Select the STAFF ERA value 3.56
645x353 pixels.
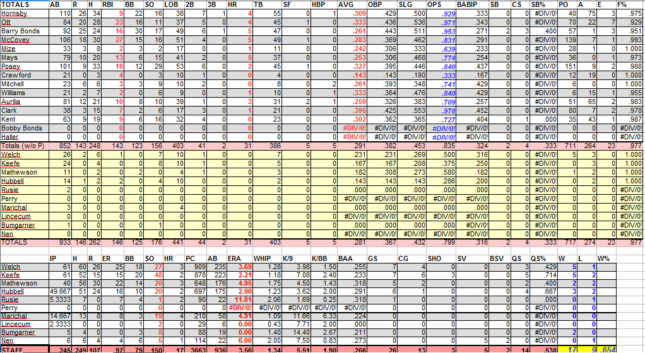click(x=240, y=349)
